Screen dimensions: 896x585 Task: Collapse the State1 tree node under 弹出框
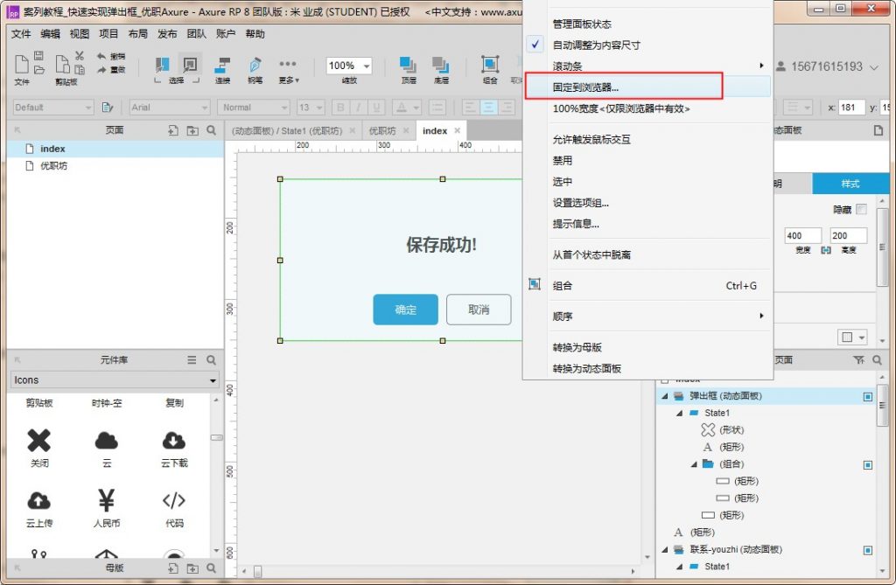(x=677, y=413)
